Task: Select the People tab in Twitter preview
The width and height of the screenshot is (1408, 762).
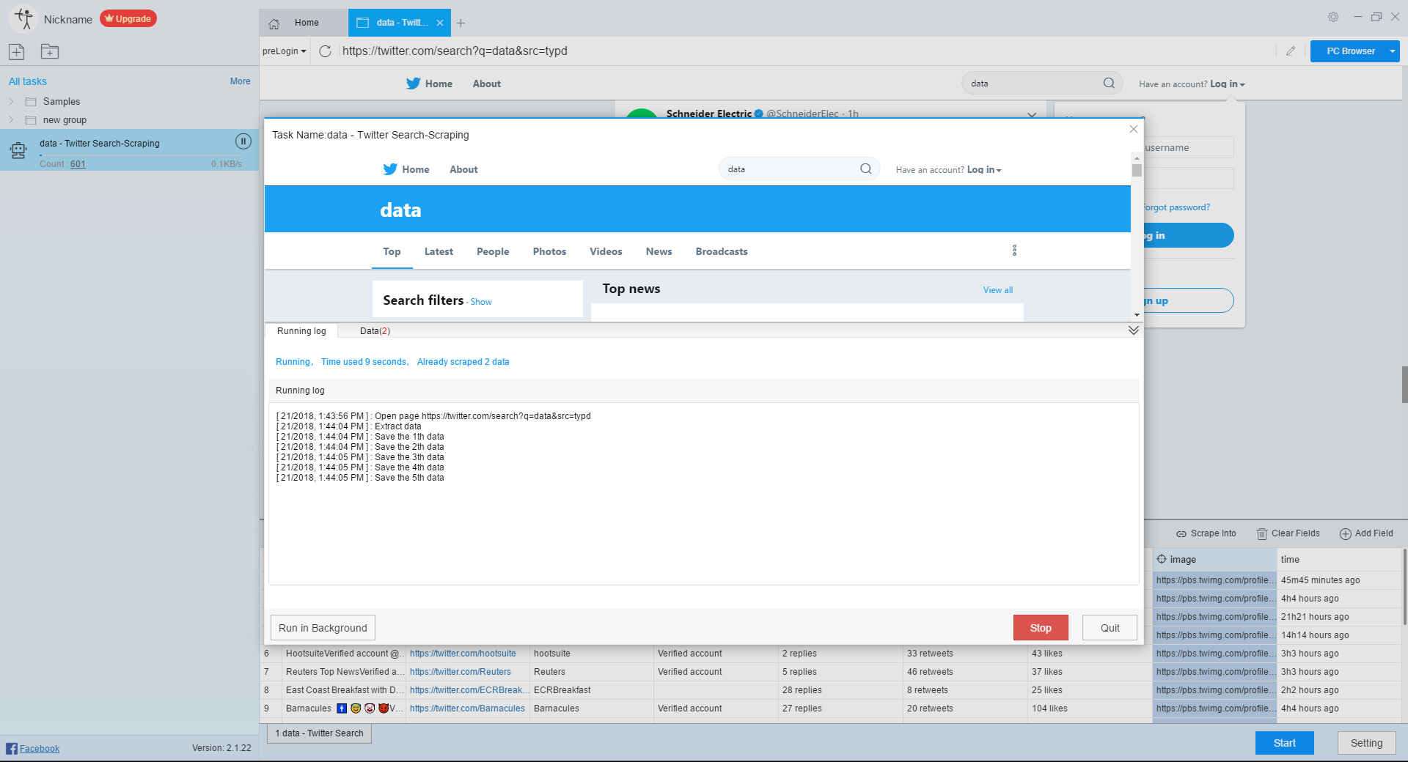Action: (493, 251)
